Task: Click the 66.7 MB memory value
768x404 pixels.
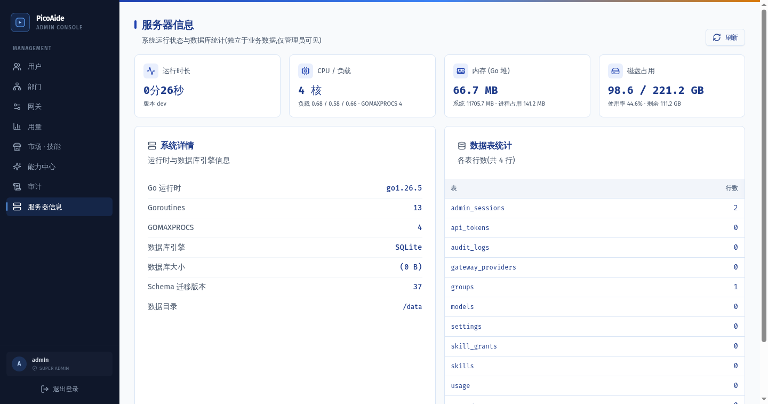Action: pyautogui.click(x=475, y=90)
